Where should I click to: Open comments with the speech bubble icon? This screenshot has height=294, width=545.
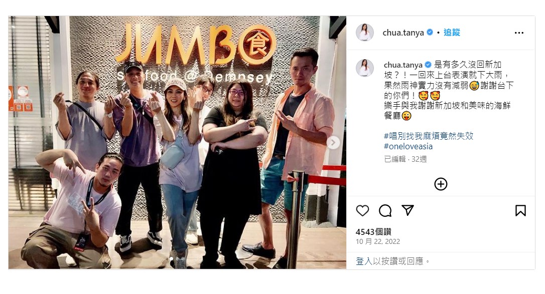tap(385, 210)
